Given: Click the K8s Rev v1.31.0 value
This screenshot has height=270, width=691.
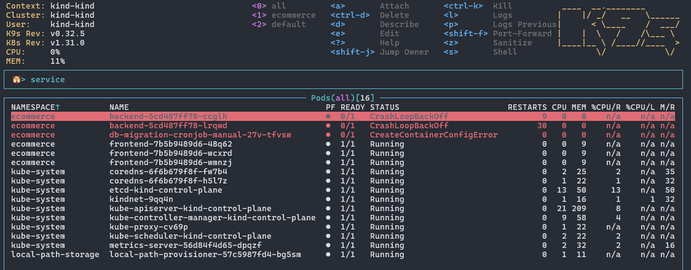Looking at the screenshot, I should pos(68,43).
